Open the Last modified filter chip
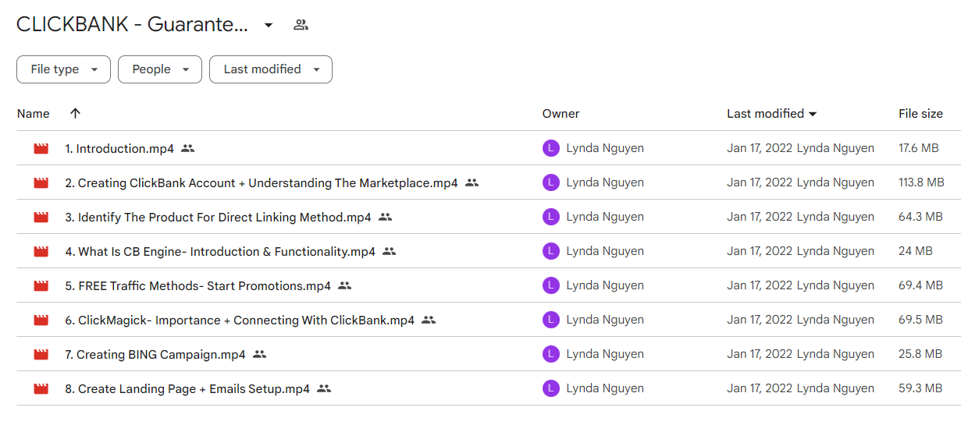Screen dimensions: 961x425 pyautogui.click(x=271, y=69)
